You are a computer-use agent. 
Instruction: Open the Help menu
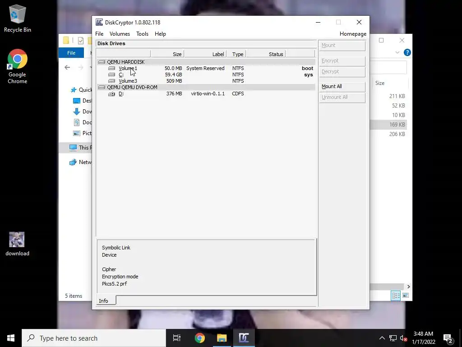pyautogui.click(x=160, y=34)
